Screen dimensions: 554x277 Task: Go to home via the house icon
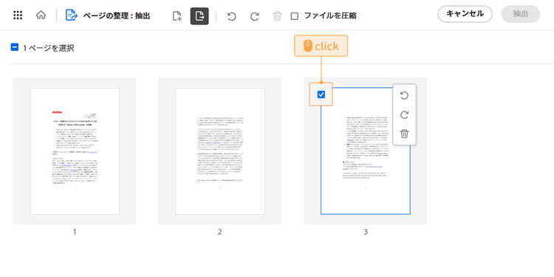[x=41, y=16]
